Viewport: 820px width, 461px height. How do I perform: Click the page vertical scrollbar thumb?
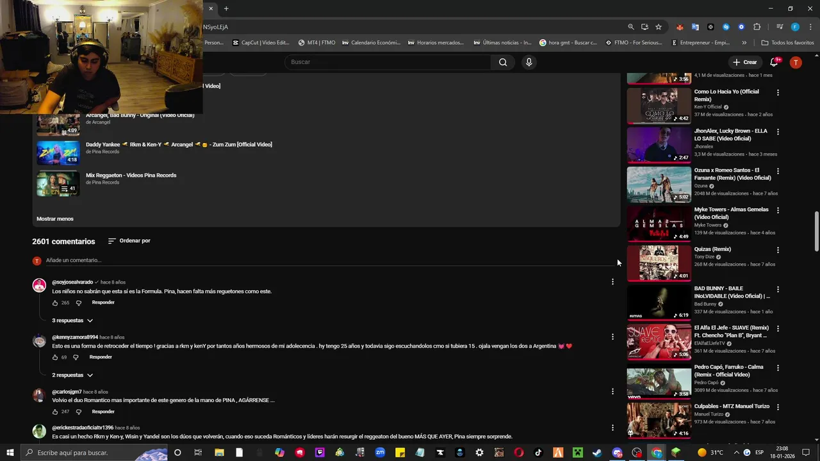(x=816, y=232)
